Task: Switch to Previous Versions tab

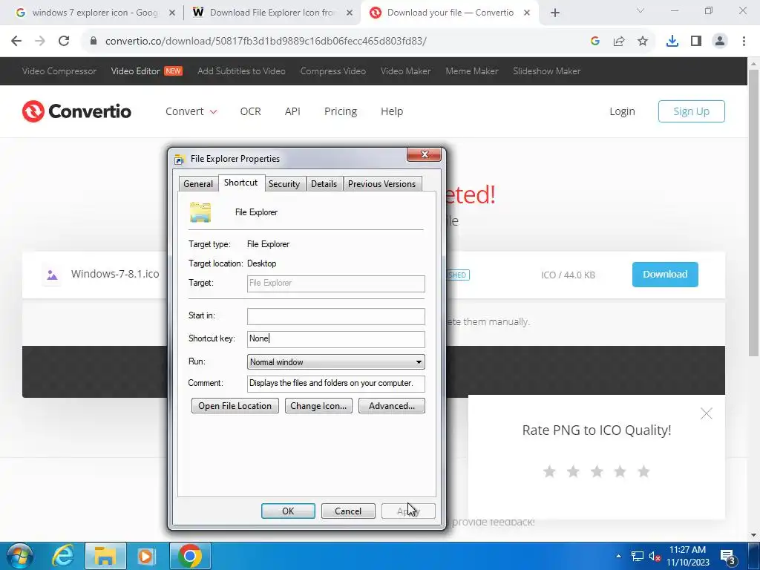Action: coord(382,184)
